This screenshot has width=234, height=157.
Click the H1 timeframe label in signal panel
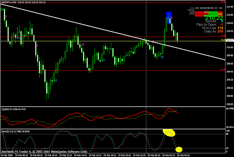point(216,8)
